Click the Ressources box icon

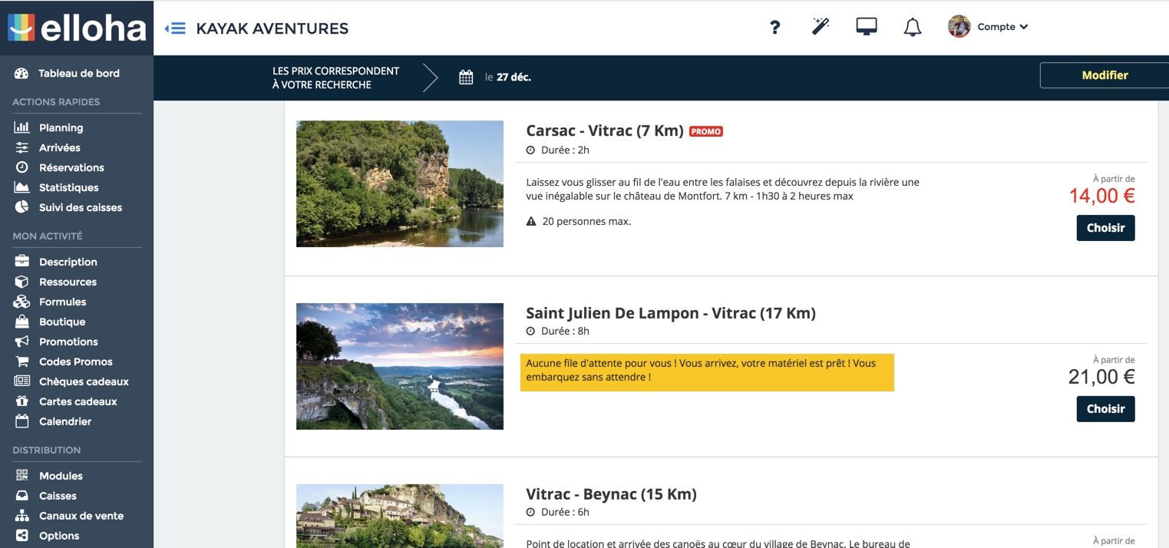point(21,282)
